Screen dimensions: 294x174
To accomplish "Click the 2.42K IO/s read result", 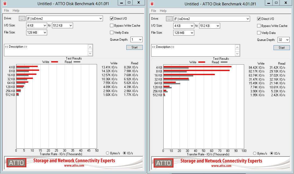I will 278,95.
